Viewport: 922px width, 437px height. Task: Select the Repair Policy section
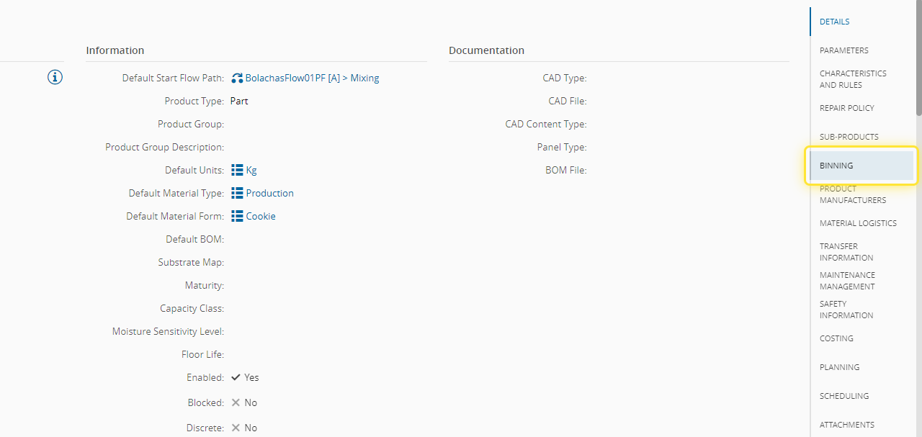[x=846, y=108]
